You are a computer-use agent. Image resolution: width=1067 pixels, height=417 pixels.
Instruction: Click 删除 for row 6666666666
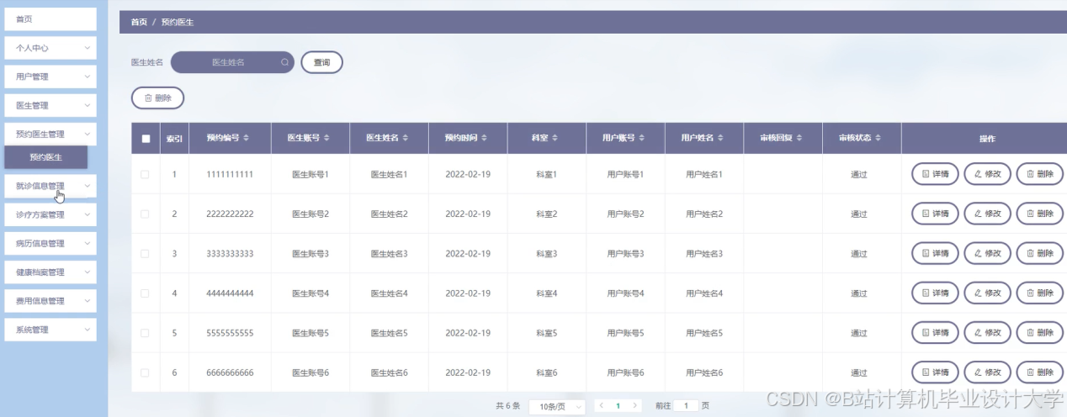pyautogui.click(x=1040, y=372)
